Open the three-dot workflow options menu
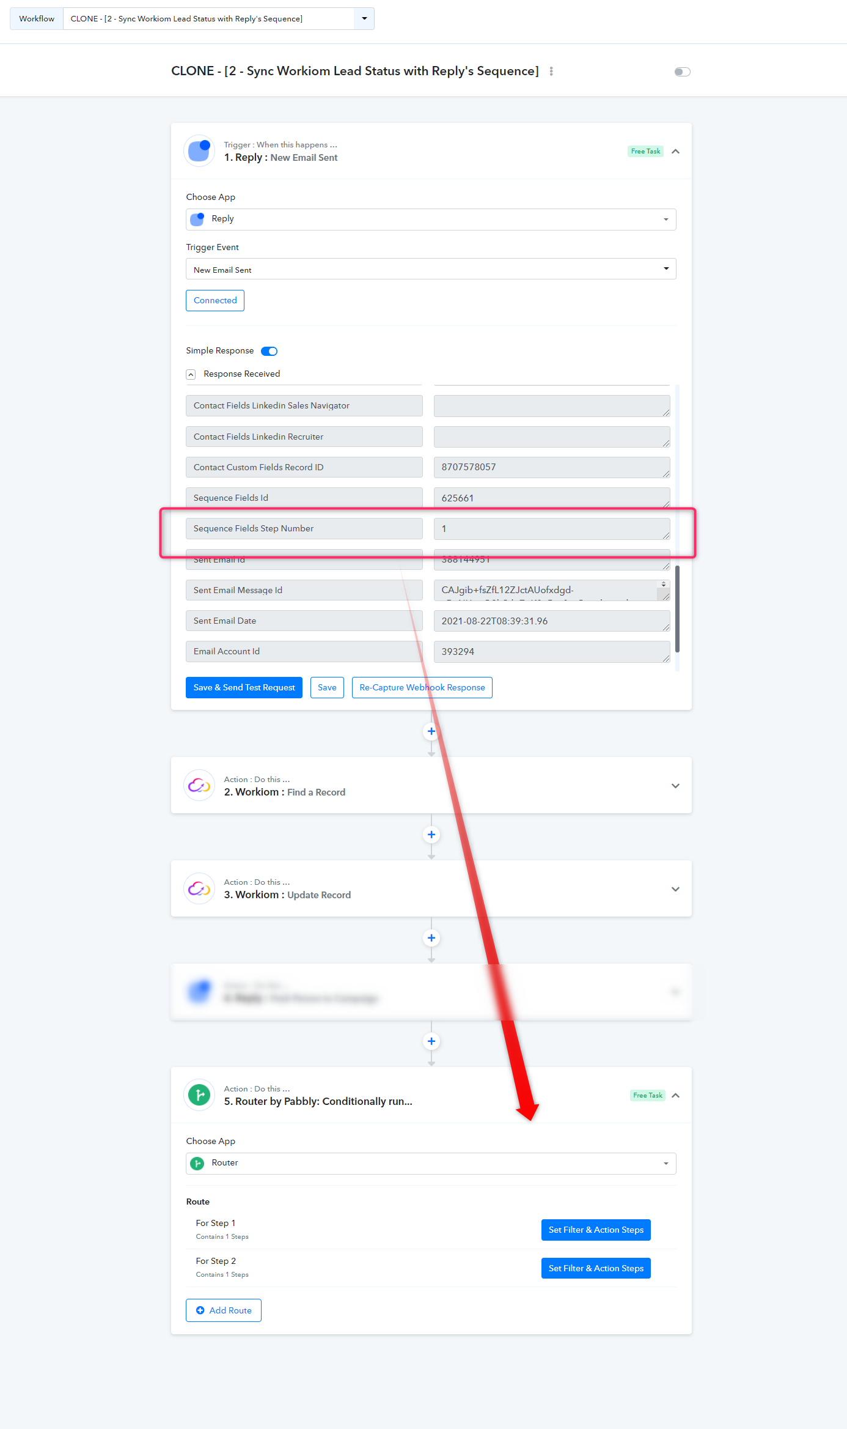Screen dimensions: 847x1429 (551, 72)
